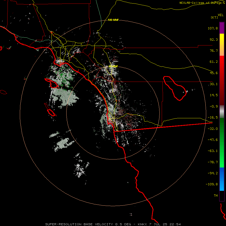Select the 45.6 legend value

[x=214, y=73]
